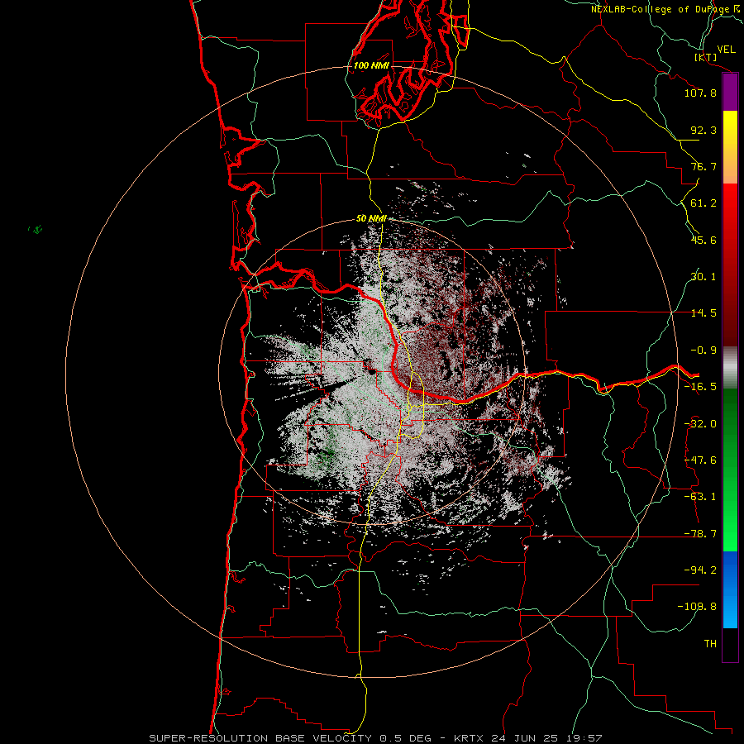The height and width of the screenshot is (744, 744).
Task: Click the 92.3 velocity scale value
Action: (x=703, y=130)
